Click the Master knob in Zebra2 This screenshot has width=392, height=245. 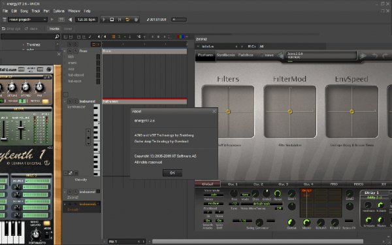tap(306, 222)
